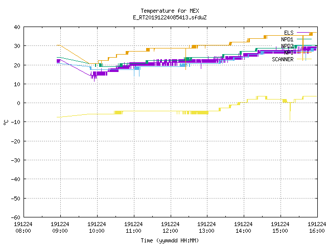Click the 10:00 x-axis time label
Image resolution: width=327 pixels, height=245 pixels.
coord(97,231)
